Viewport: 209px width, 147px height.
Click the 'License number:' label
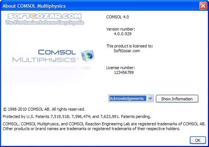pos(121,68)
